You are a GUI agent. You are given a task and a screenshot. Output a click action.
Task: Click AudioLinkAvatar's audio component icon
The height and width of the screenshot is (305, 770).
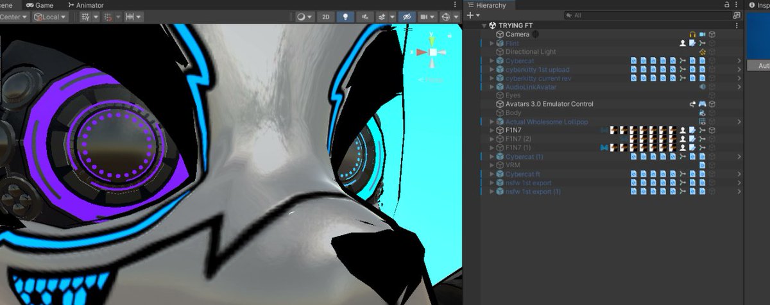coord(702,87)
